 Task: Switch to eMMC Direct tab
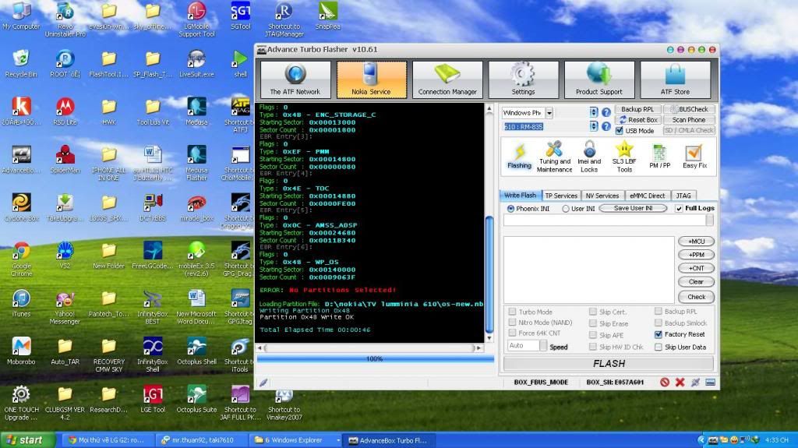click(x=647, y=196)
